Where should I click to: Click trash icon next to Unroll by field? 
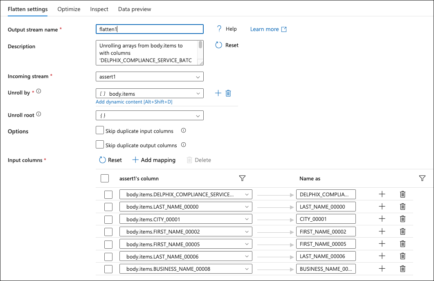[x=228, y=93]
